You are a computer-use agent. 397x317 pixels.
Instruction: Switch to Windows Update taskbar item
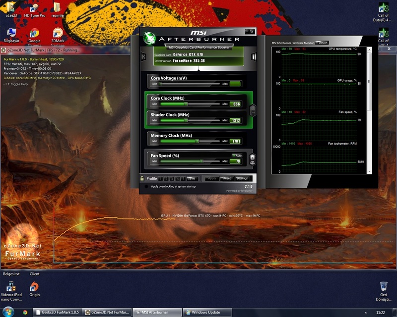point(207,313)
